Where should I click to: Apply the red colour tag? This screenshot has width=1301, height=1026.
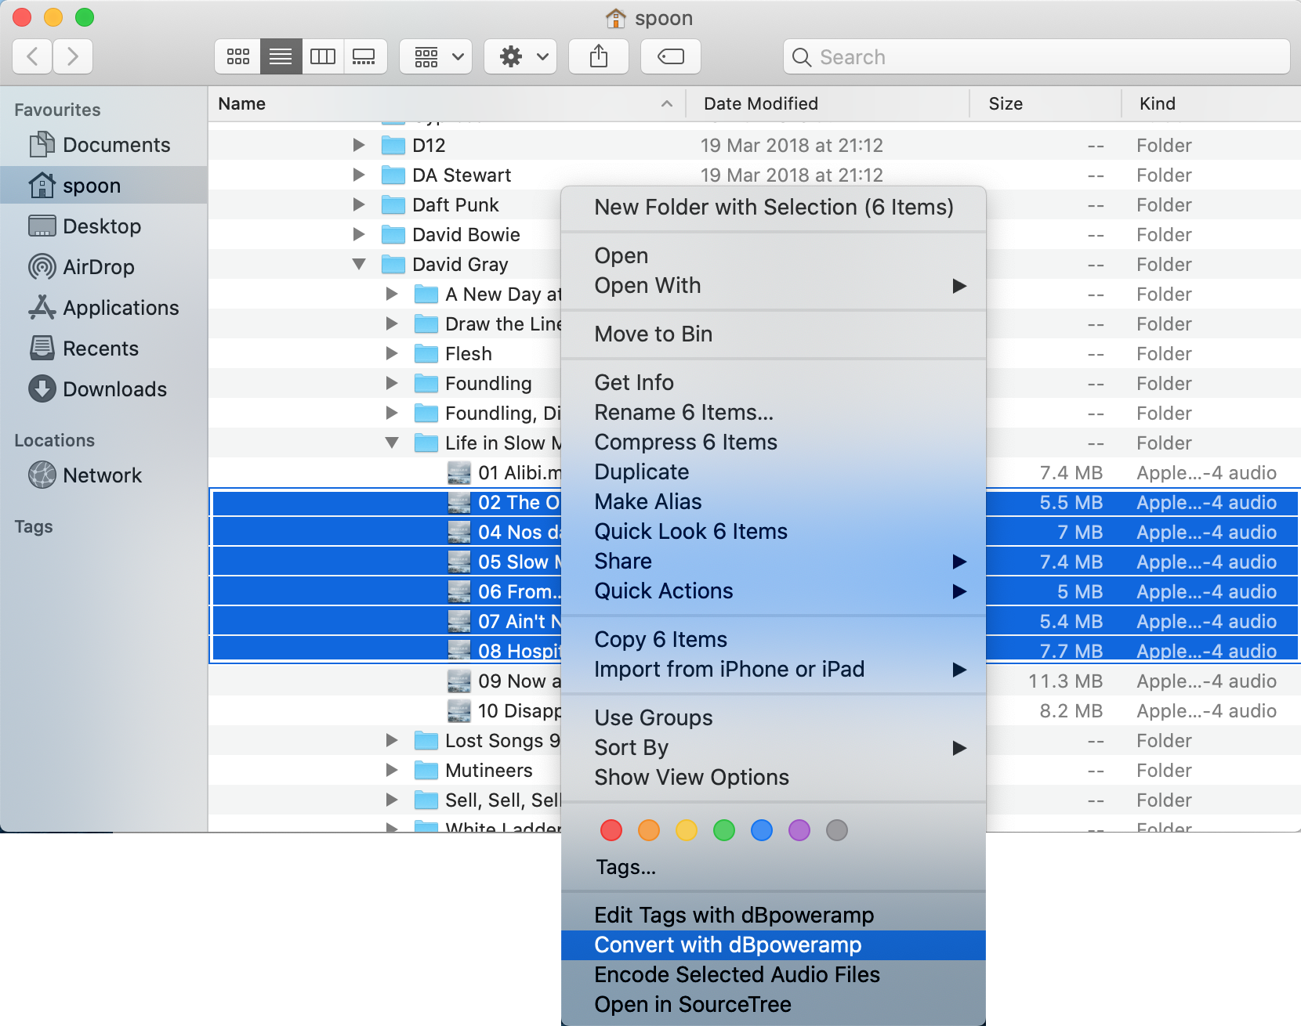pos(611,830)
